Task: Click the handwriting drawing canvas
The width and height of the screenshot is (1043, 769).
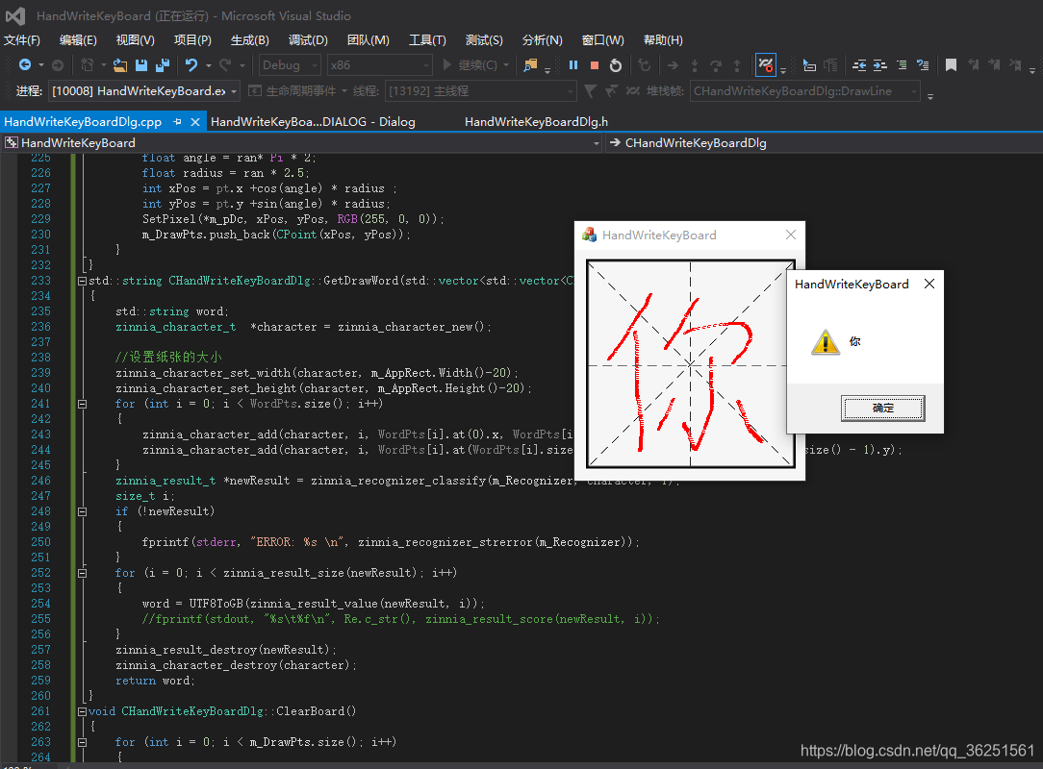Action: tap(691, 363)
